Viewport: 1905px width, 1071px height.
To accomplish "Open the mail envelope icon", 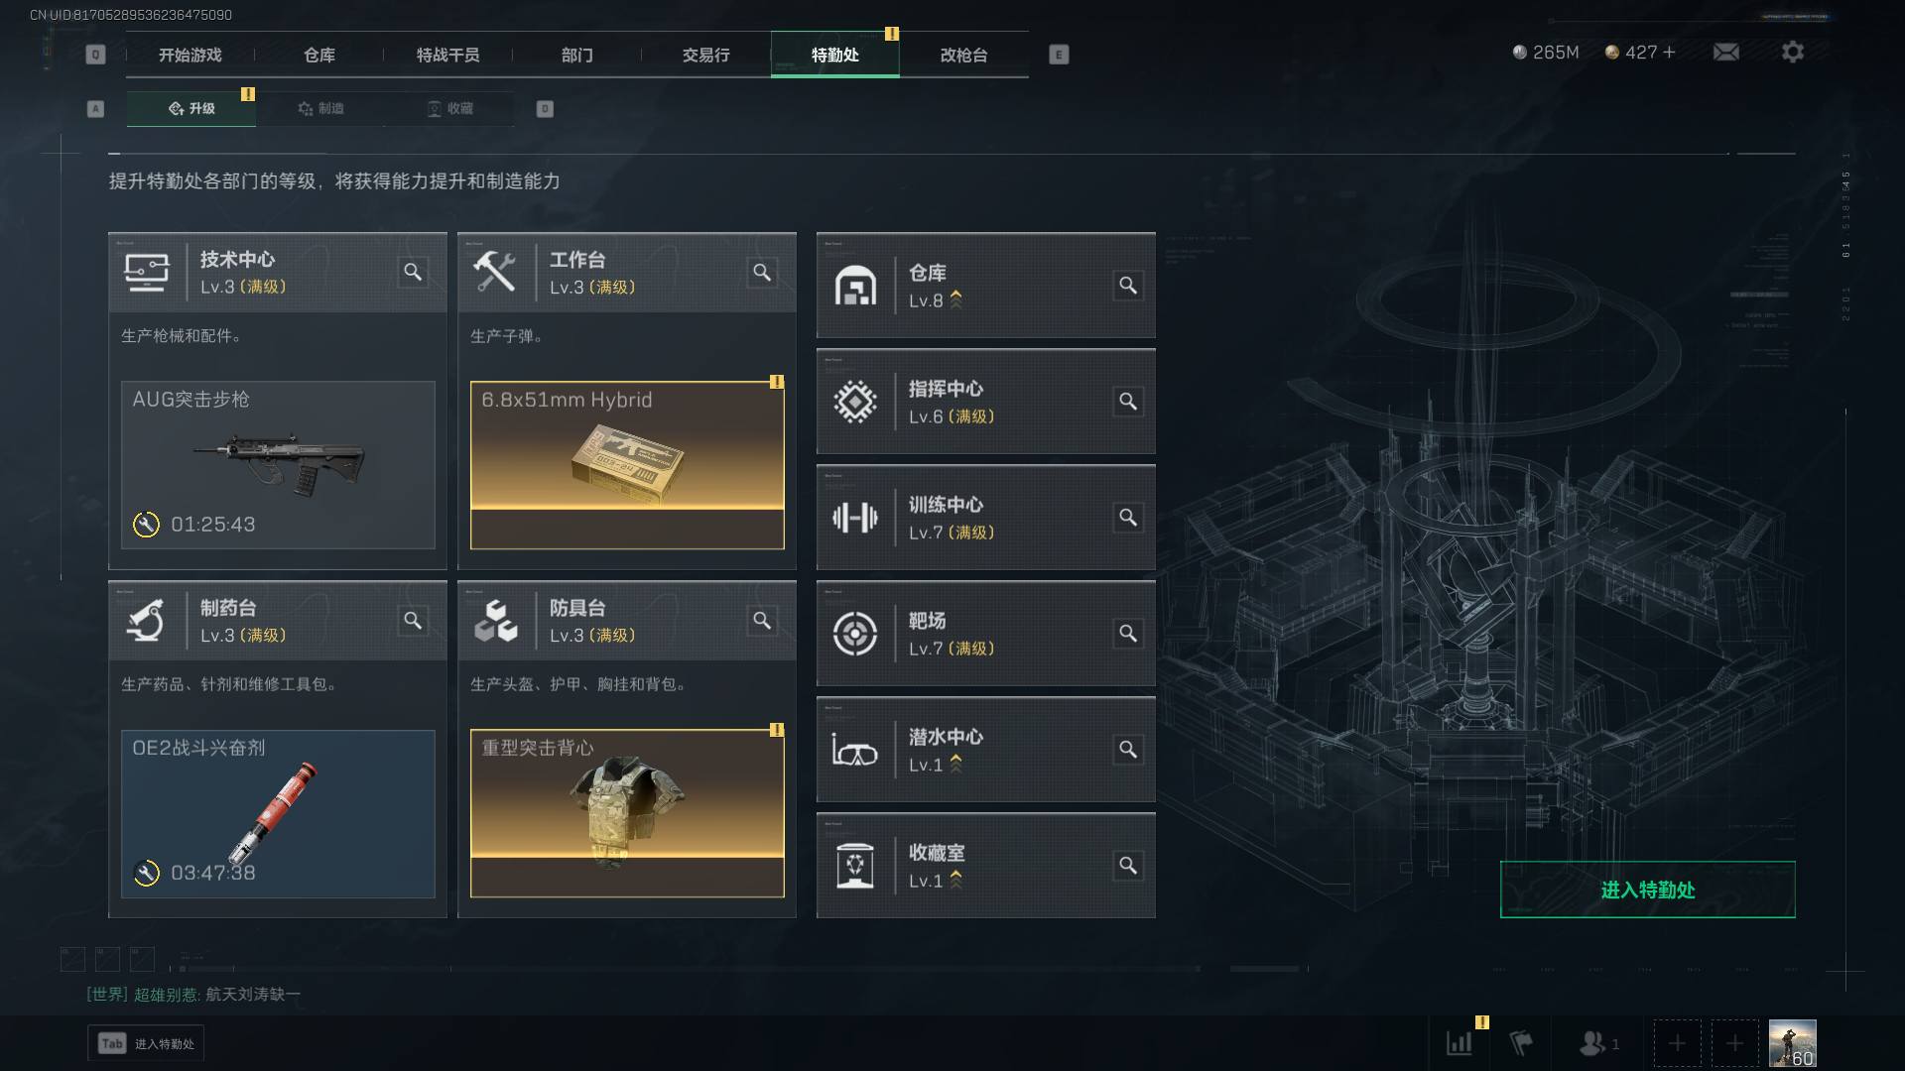I will click(x=1725, y=52).
